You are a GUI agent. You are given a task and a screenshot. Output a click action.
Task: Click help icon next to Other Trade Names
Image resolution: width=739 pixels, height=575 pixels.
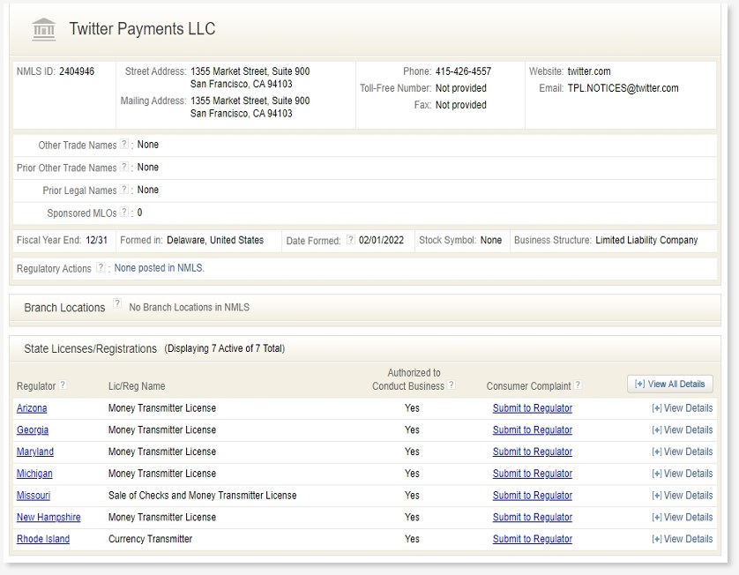[124, 145]
